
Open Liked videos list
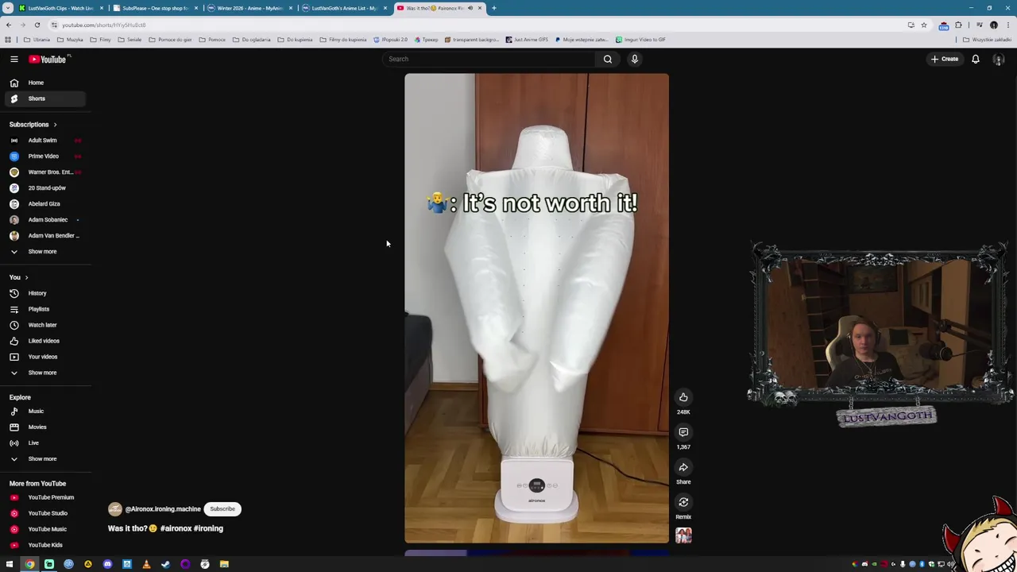(45, 341)
